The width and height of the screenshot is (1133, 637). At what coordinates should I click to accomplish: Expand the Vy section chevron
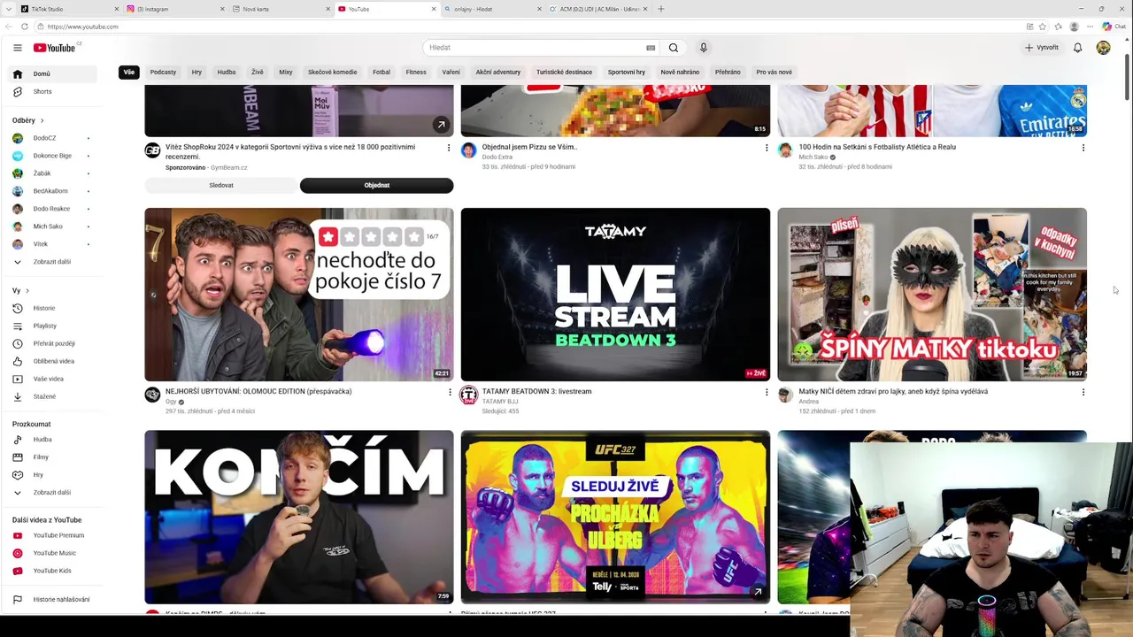[27, 291]
